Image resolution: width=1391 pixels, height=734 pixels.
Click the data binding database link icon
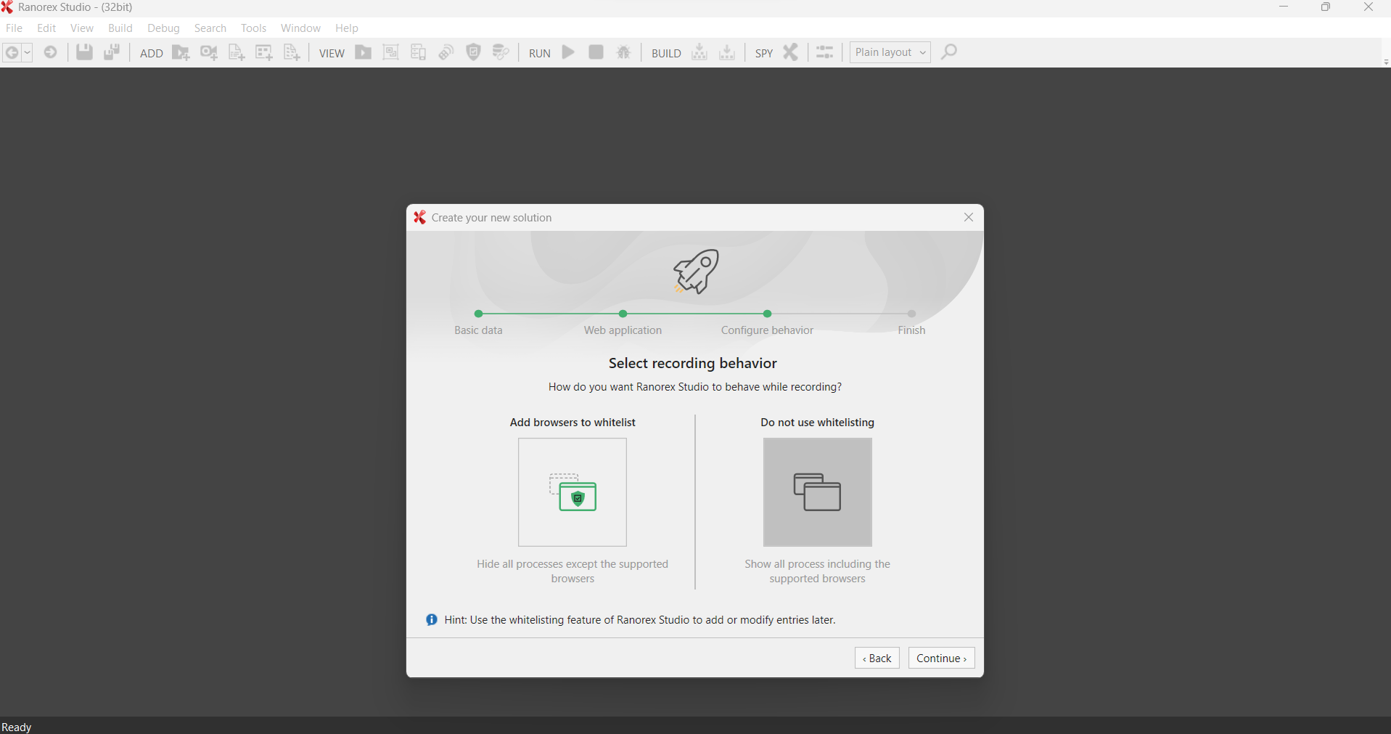[501, 52]
